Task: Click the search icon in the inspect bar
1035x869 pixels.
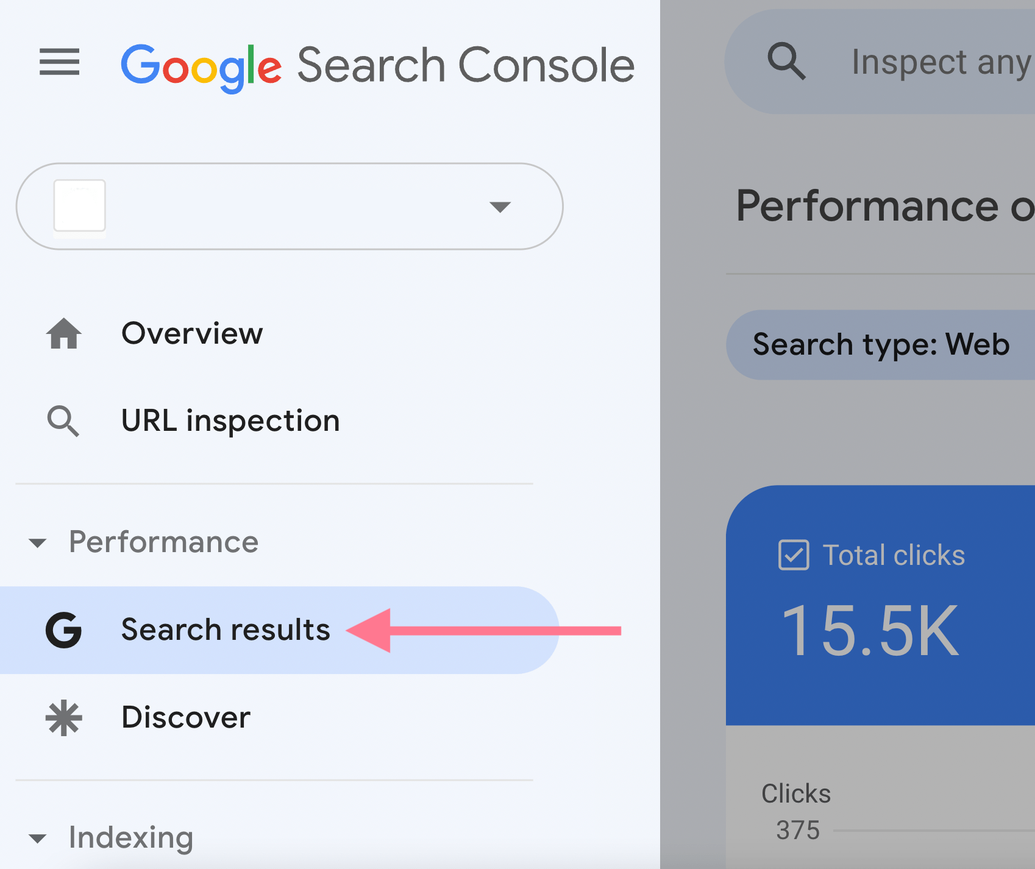Action: [x=786, y=61]
